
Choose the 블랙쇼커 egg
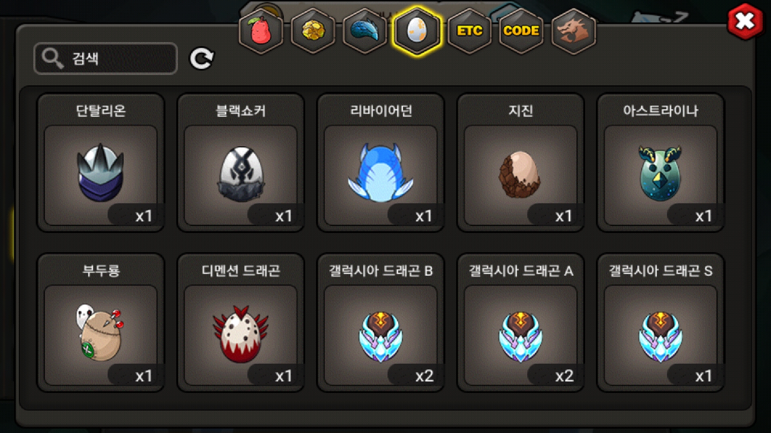click(x=241, y=163)
